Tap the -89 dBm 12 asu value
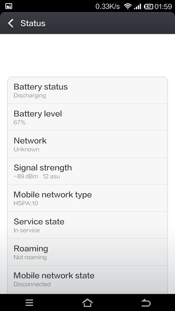Viewport: 175px width, 311px height. pos(37,176)
